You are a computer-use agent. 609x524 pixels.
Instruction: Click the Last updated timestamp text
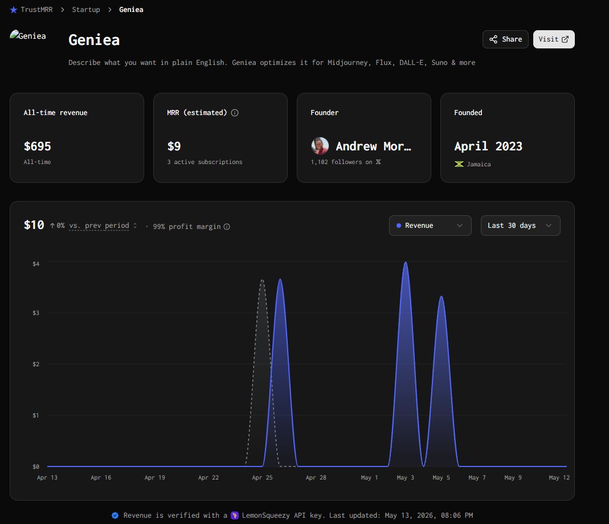(401, 515)
